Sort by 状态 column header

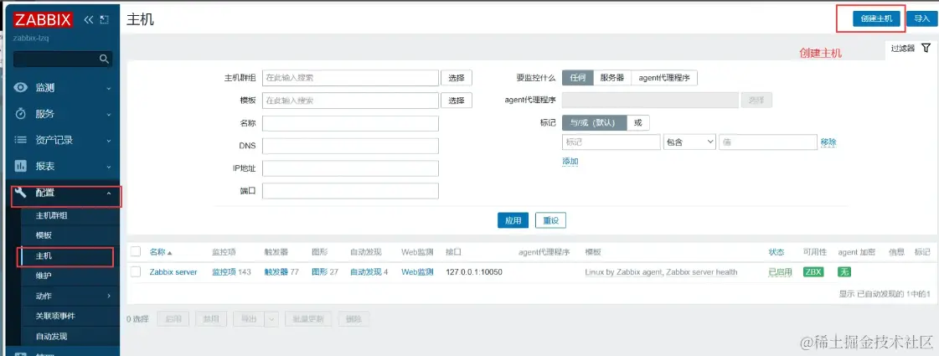coord(776,252)
